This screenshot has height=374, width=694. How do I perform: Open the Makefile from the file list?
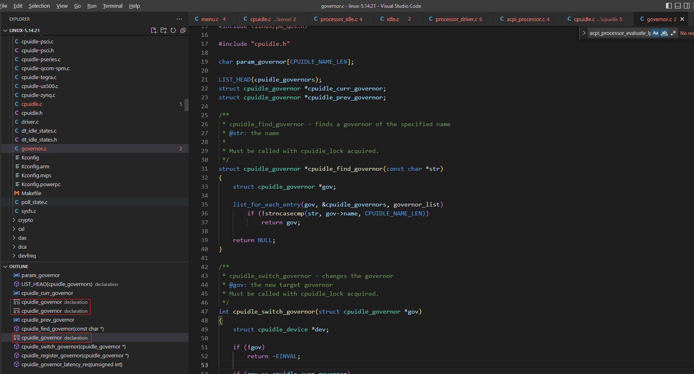[31, 193]
